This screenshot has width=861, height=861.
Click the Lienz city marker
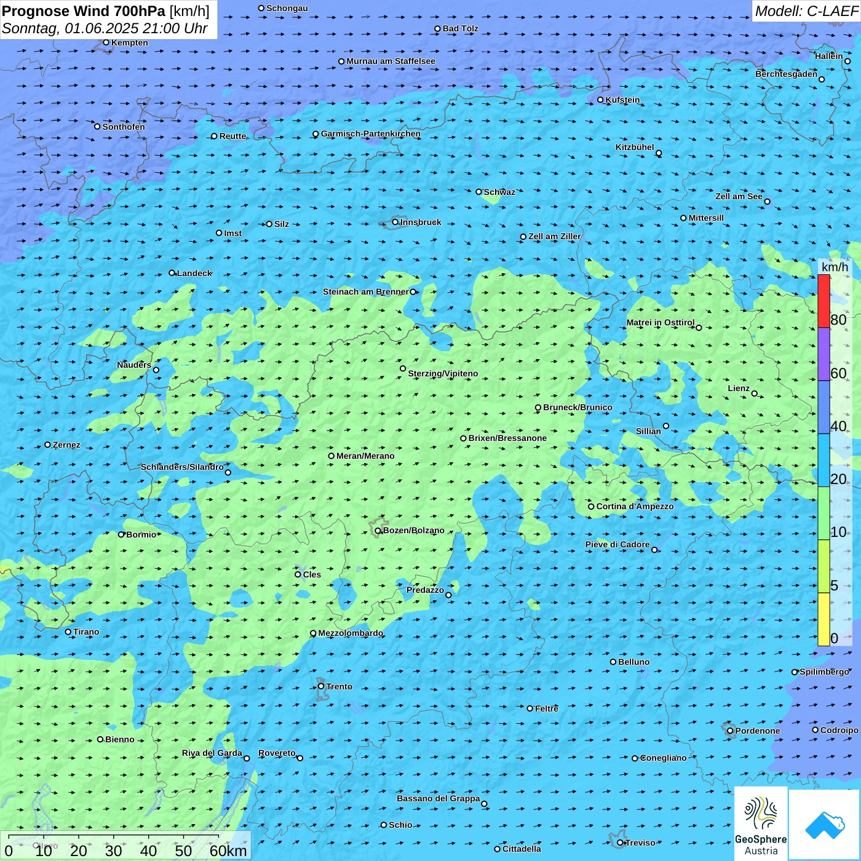tap(755, 394)
